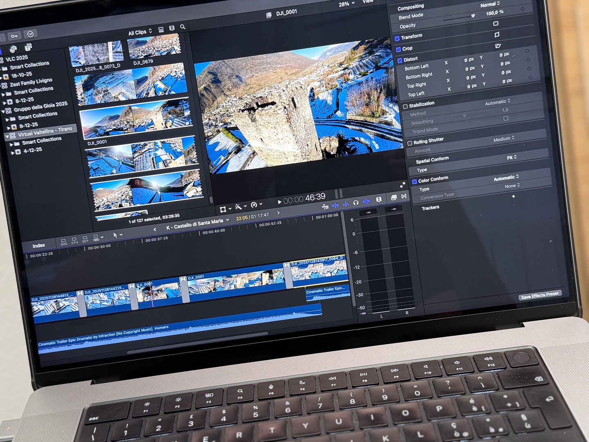Connect selected clip to primary storyline
This screenshot has width=589, height=442.
click(63, 242)
